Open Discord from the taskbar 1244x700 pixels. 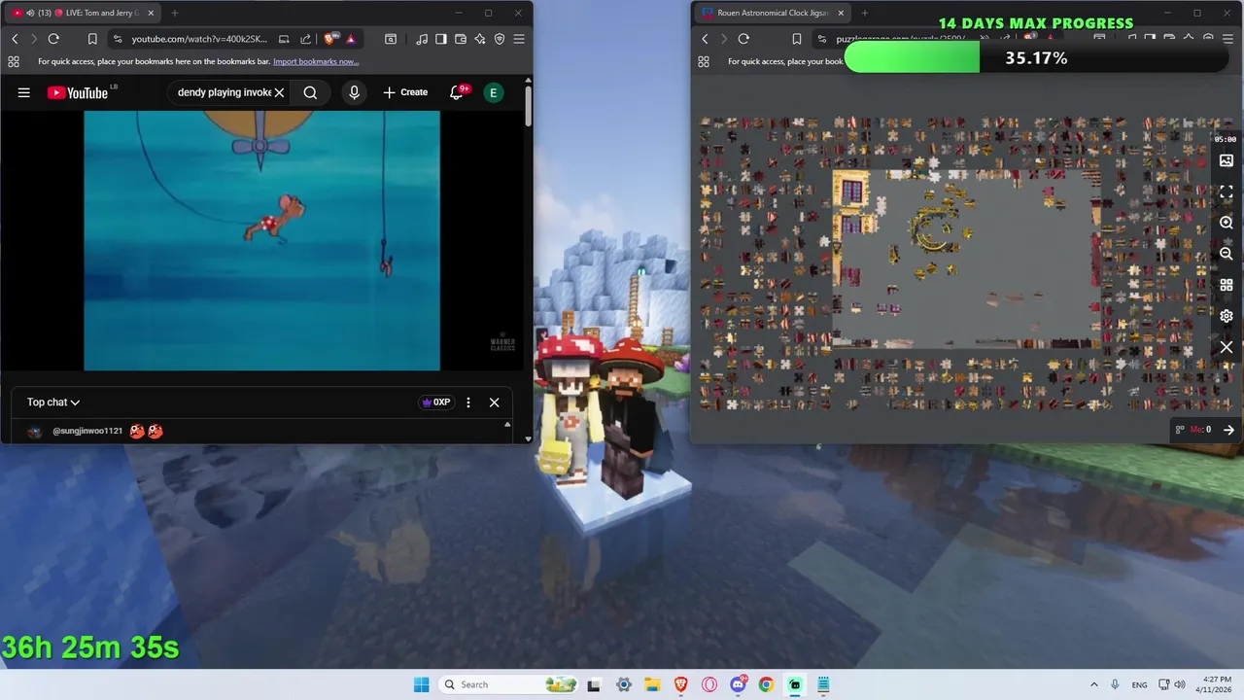click(x=738, y=684)
